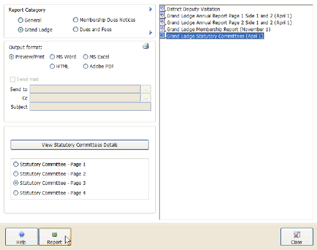Expand the upper arrow next to Report Category
The height and width of the screenshot is (250, 317).
click(x=151, y=10)
